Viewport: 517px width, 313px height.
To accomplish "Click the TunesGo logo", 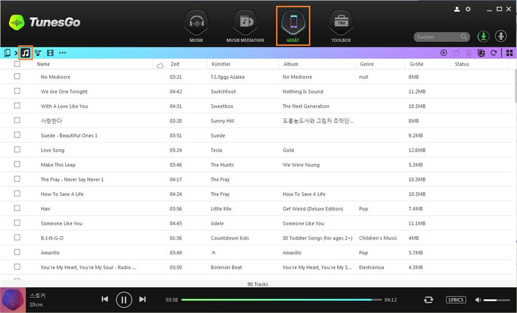I will [x=45, y=22].
